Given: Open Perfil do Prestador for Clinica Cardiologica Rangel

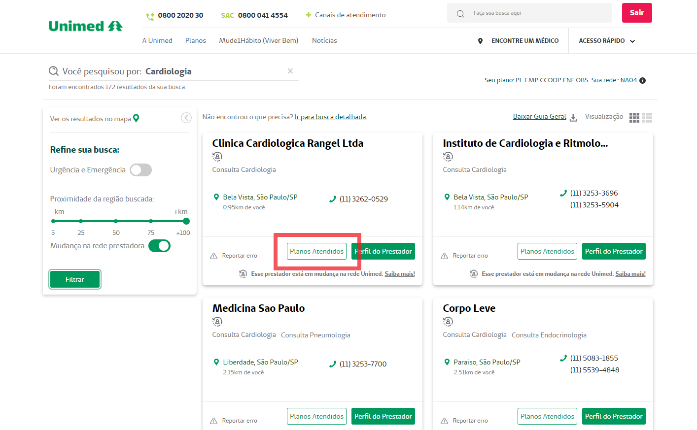Looking at the screenshot, I should pyautogui.click(x=383, y=251).
